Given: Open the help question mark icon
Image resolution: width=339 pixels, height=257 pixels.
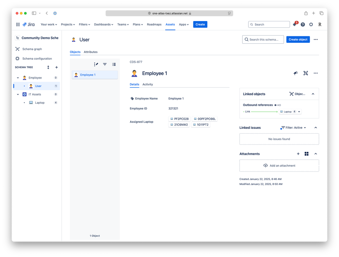Looking at the screenshot, I should 303,24.
